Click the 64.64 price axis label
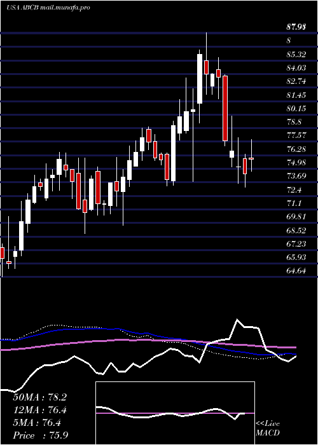This screenshot has width=318, height=445. (x=296, y=271)
